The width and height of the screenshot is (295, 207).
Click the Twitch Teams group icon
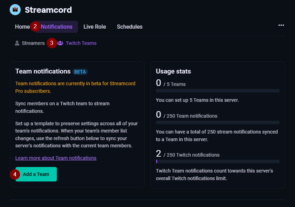click(x=60, y=43)
